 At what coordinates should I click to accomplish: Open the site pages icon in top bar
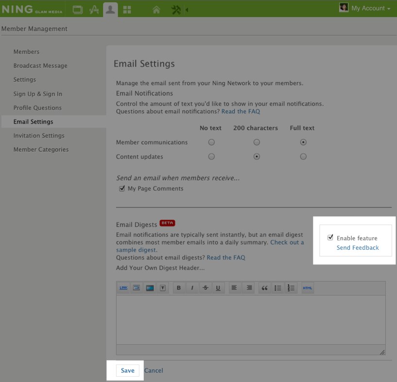click(x=77, y=10)
